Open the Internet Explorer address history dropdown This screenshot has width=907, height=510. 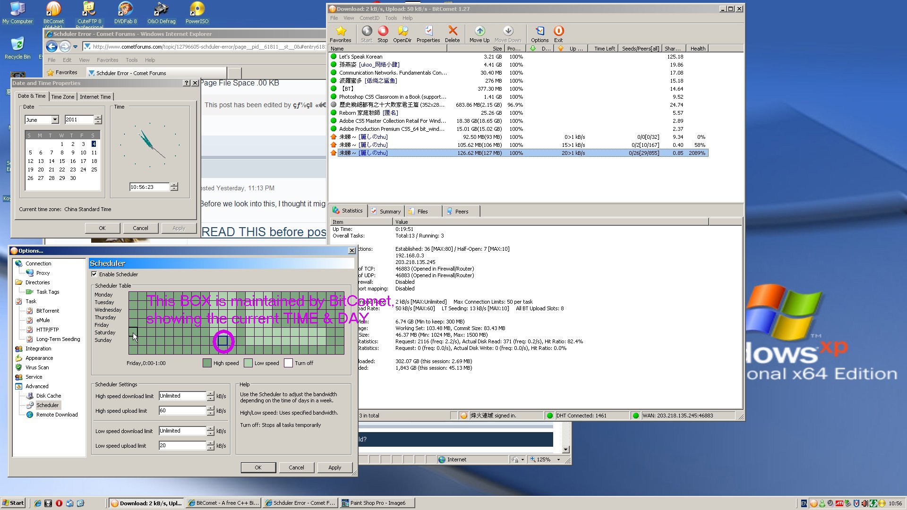75,47
